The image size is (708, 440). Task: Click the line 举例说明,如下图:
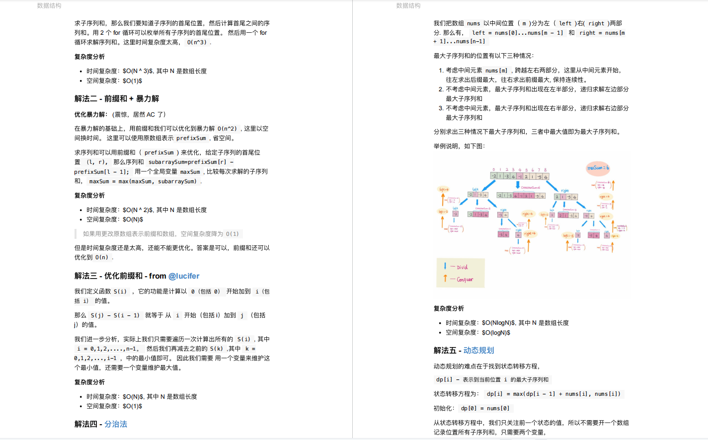(459, 147)
